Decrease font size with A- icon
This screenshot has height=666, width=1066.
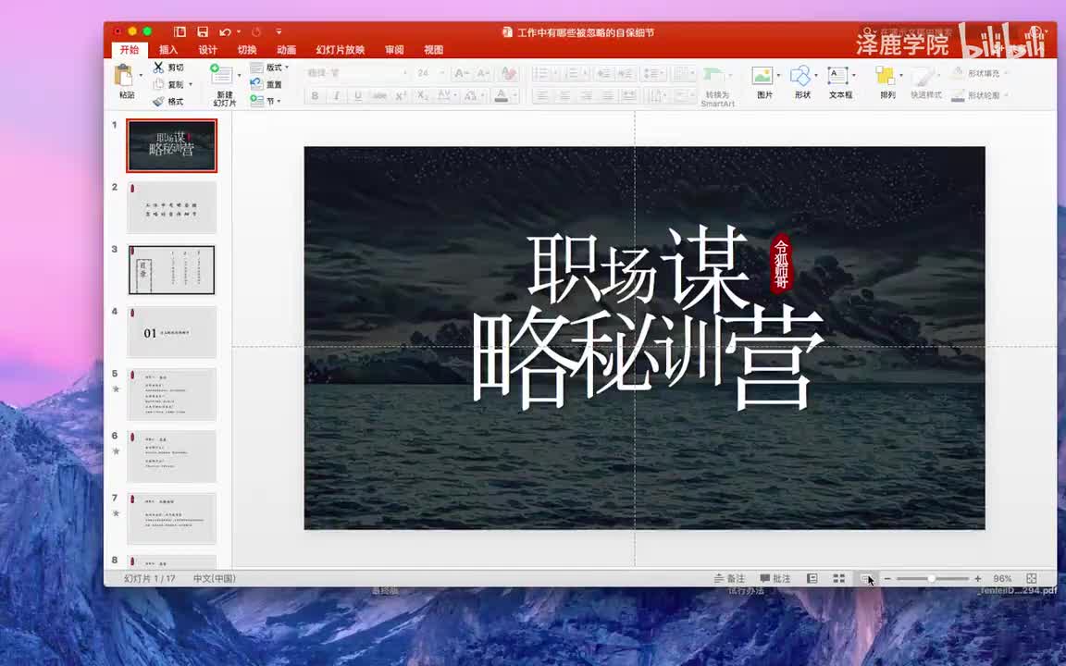point(483,73)
